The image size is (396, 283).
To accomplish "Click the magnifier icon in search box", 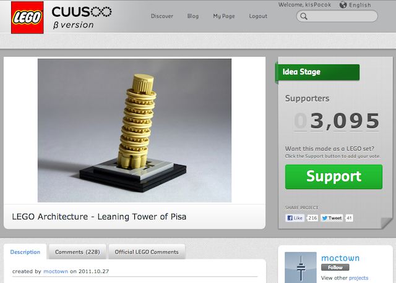I will (304, 17).
